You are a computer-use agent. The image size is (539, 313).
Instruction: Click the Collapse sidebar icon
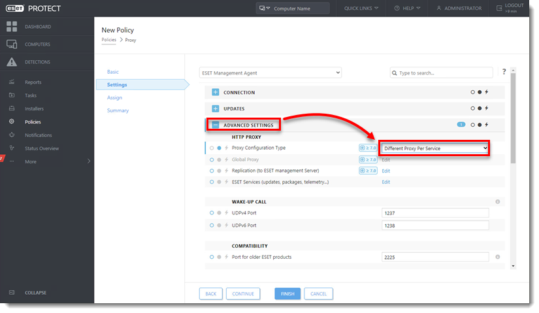(12, 292)
